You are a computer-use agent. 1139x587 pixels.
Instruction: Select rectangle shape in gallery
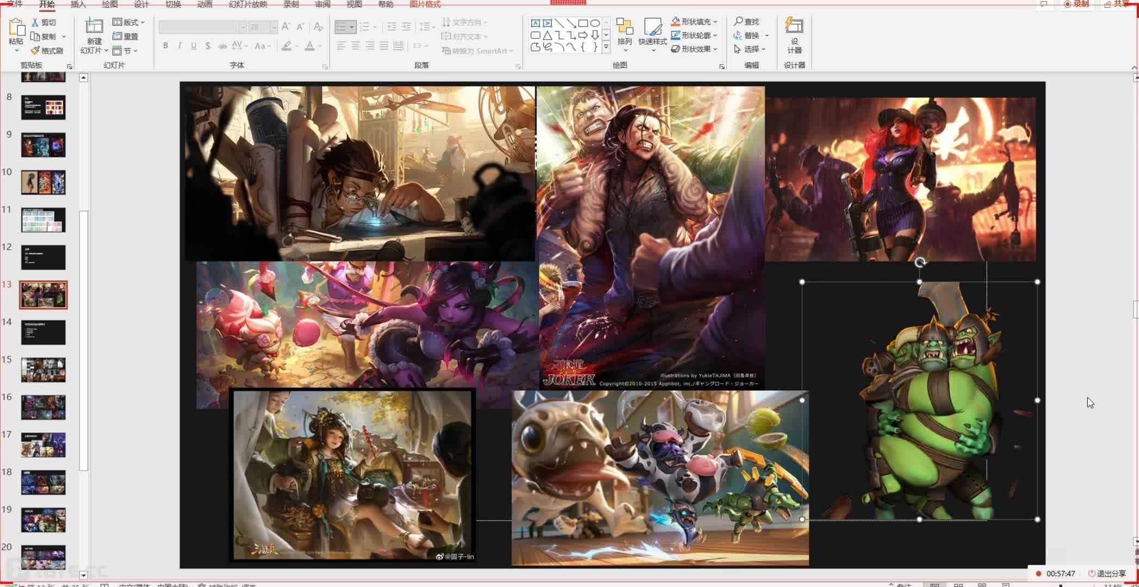click(x=583, y=23)
